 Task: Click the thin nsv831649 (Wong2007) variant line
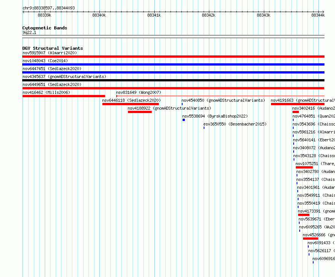(220, 96)
